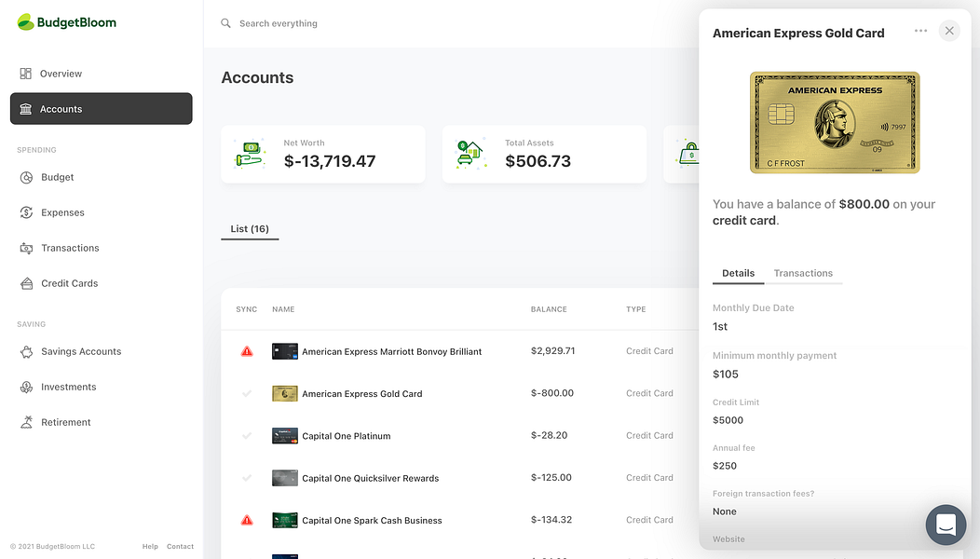980x559 pixels.
Task: Click the $-800.00 balance cell
Action: point(551,393)
